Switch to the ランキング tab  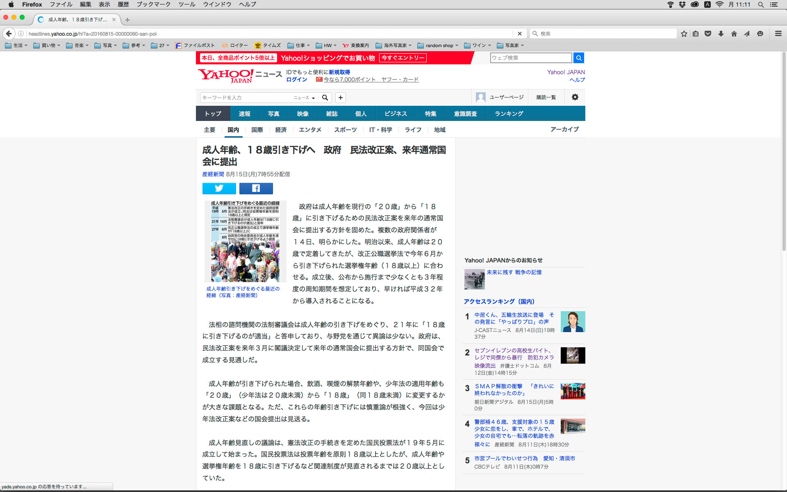click(x=509, y=114)
